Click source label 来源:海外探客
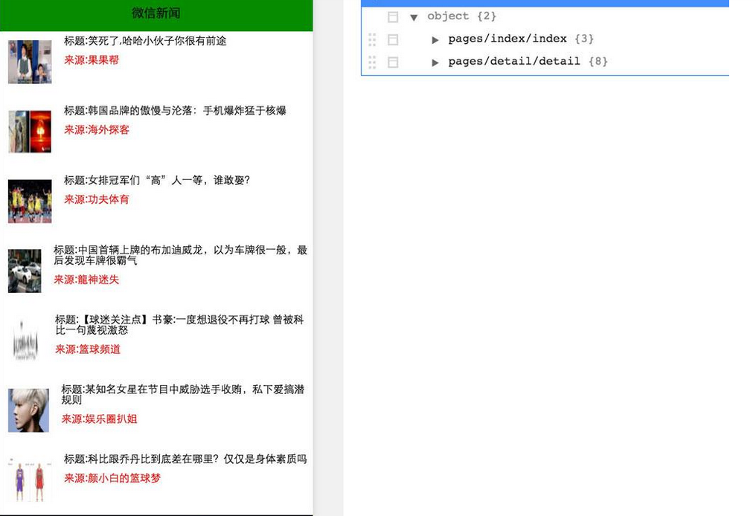Screen dimensions: 756x516 [97, 130]
